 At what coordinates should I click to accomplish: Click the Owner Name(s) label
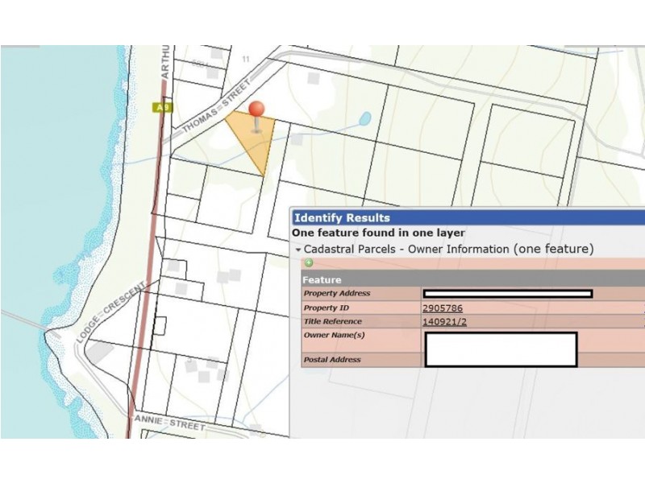pos(334,335)
